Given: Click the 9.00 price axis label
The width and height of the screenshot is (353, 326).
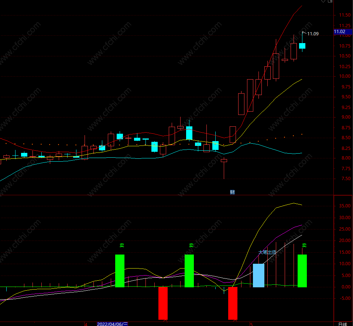Looking at the screenshot, I should (346, 117).
